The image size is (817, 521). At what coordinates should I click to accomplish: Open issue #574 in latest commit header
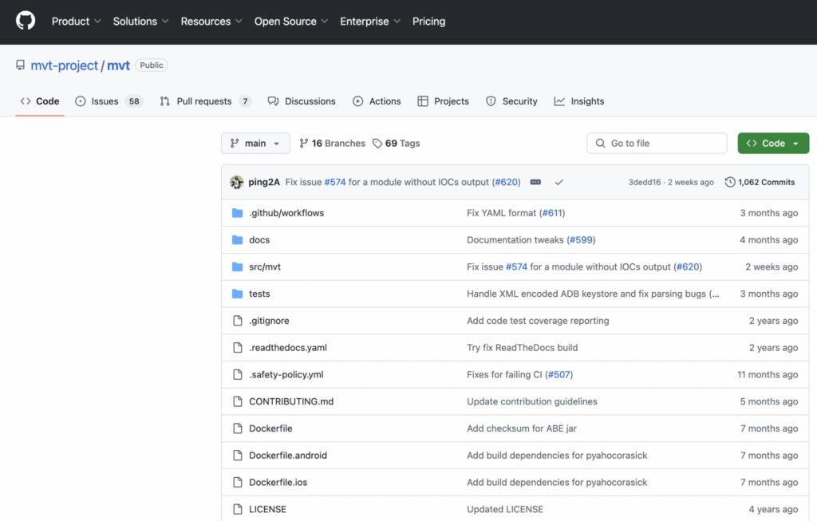pos(334,182)
